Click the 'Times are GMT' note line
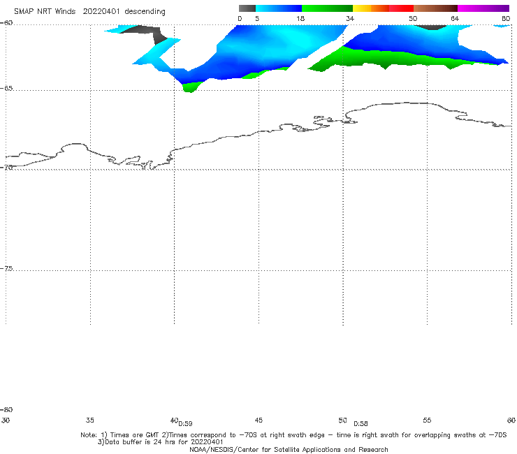 coord(293,435)
